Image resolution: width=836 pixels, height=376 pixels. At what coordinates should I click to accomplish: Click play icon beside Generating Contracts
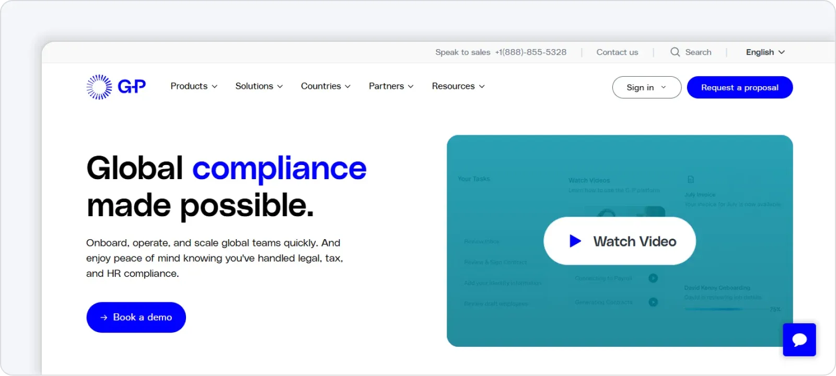point(653,302)
